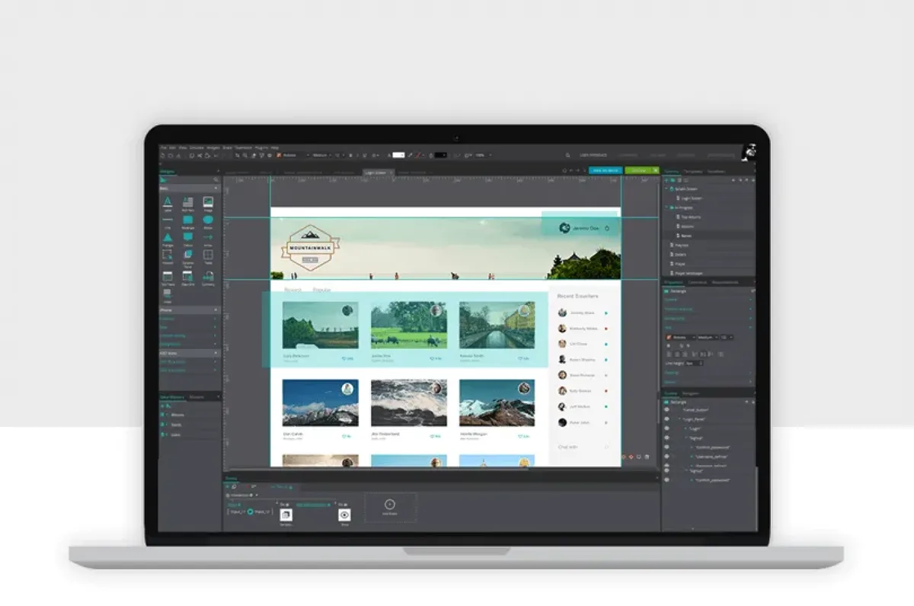Toggle visibility of the Login layer
914x606 pixels.
click(666, 428)
